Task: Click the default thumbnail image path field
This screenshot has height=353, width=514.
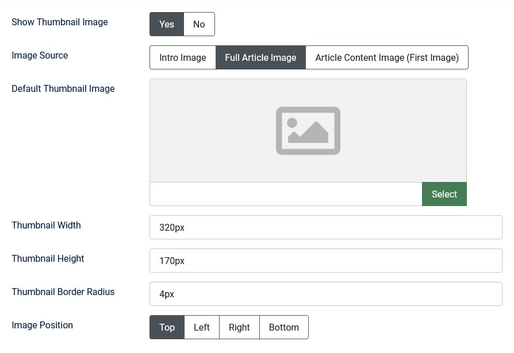Action: tap(286, 194)
